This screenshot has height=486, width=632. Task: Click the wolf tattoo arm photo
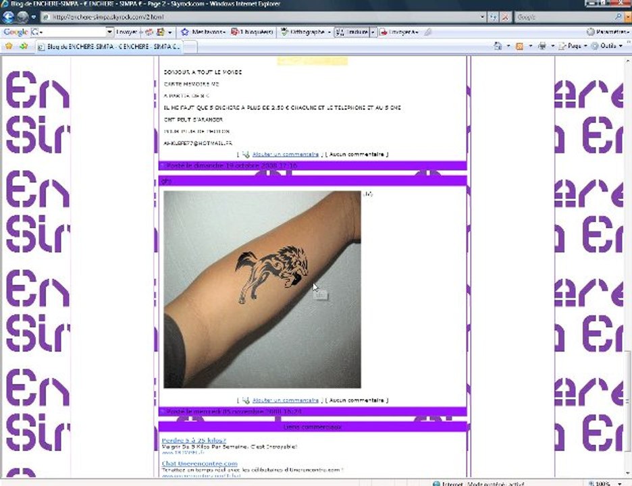pyautogui.click(x=263, y=290)
